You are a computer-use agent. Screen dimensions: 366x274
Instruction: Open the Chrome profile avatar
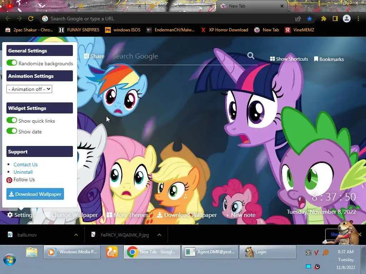(347, 19)
